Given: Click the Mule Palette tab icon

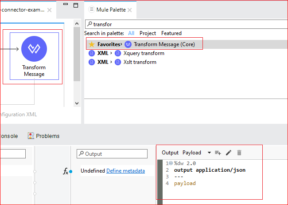Looking at the screenshot, I should (91, 9).
